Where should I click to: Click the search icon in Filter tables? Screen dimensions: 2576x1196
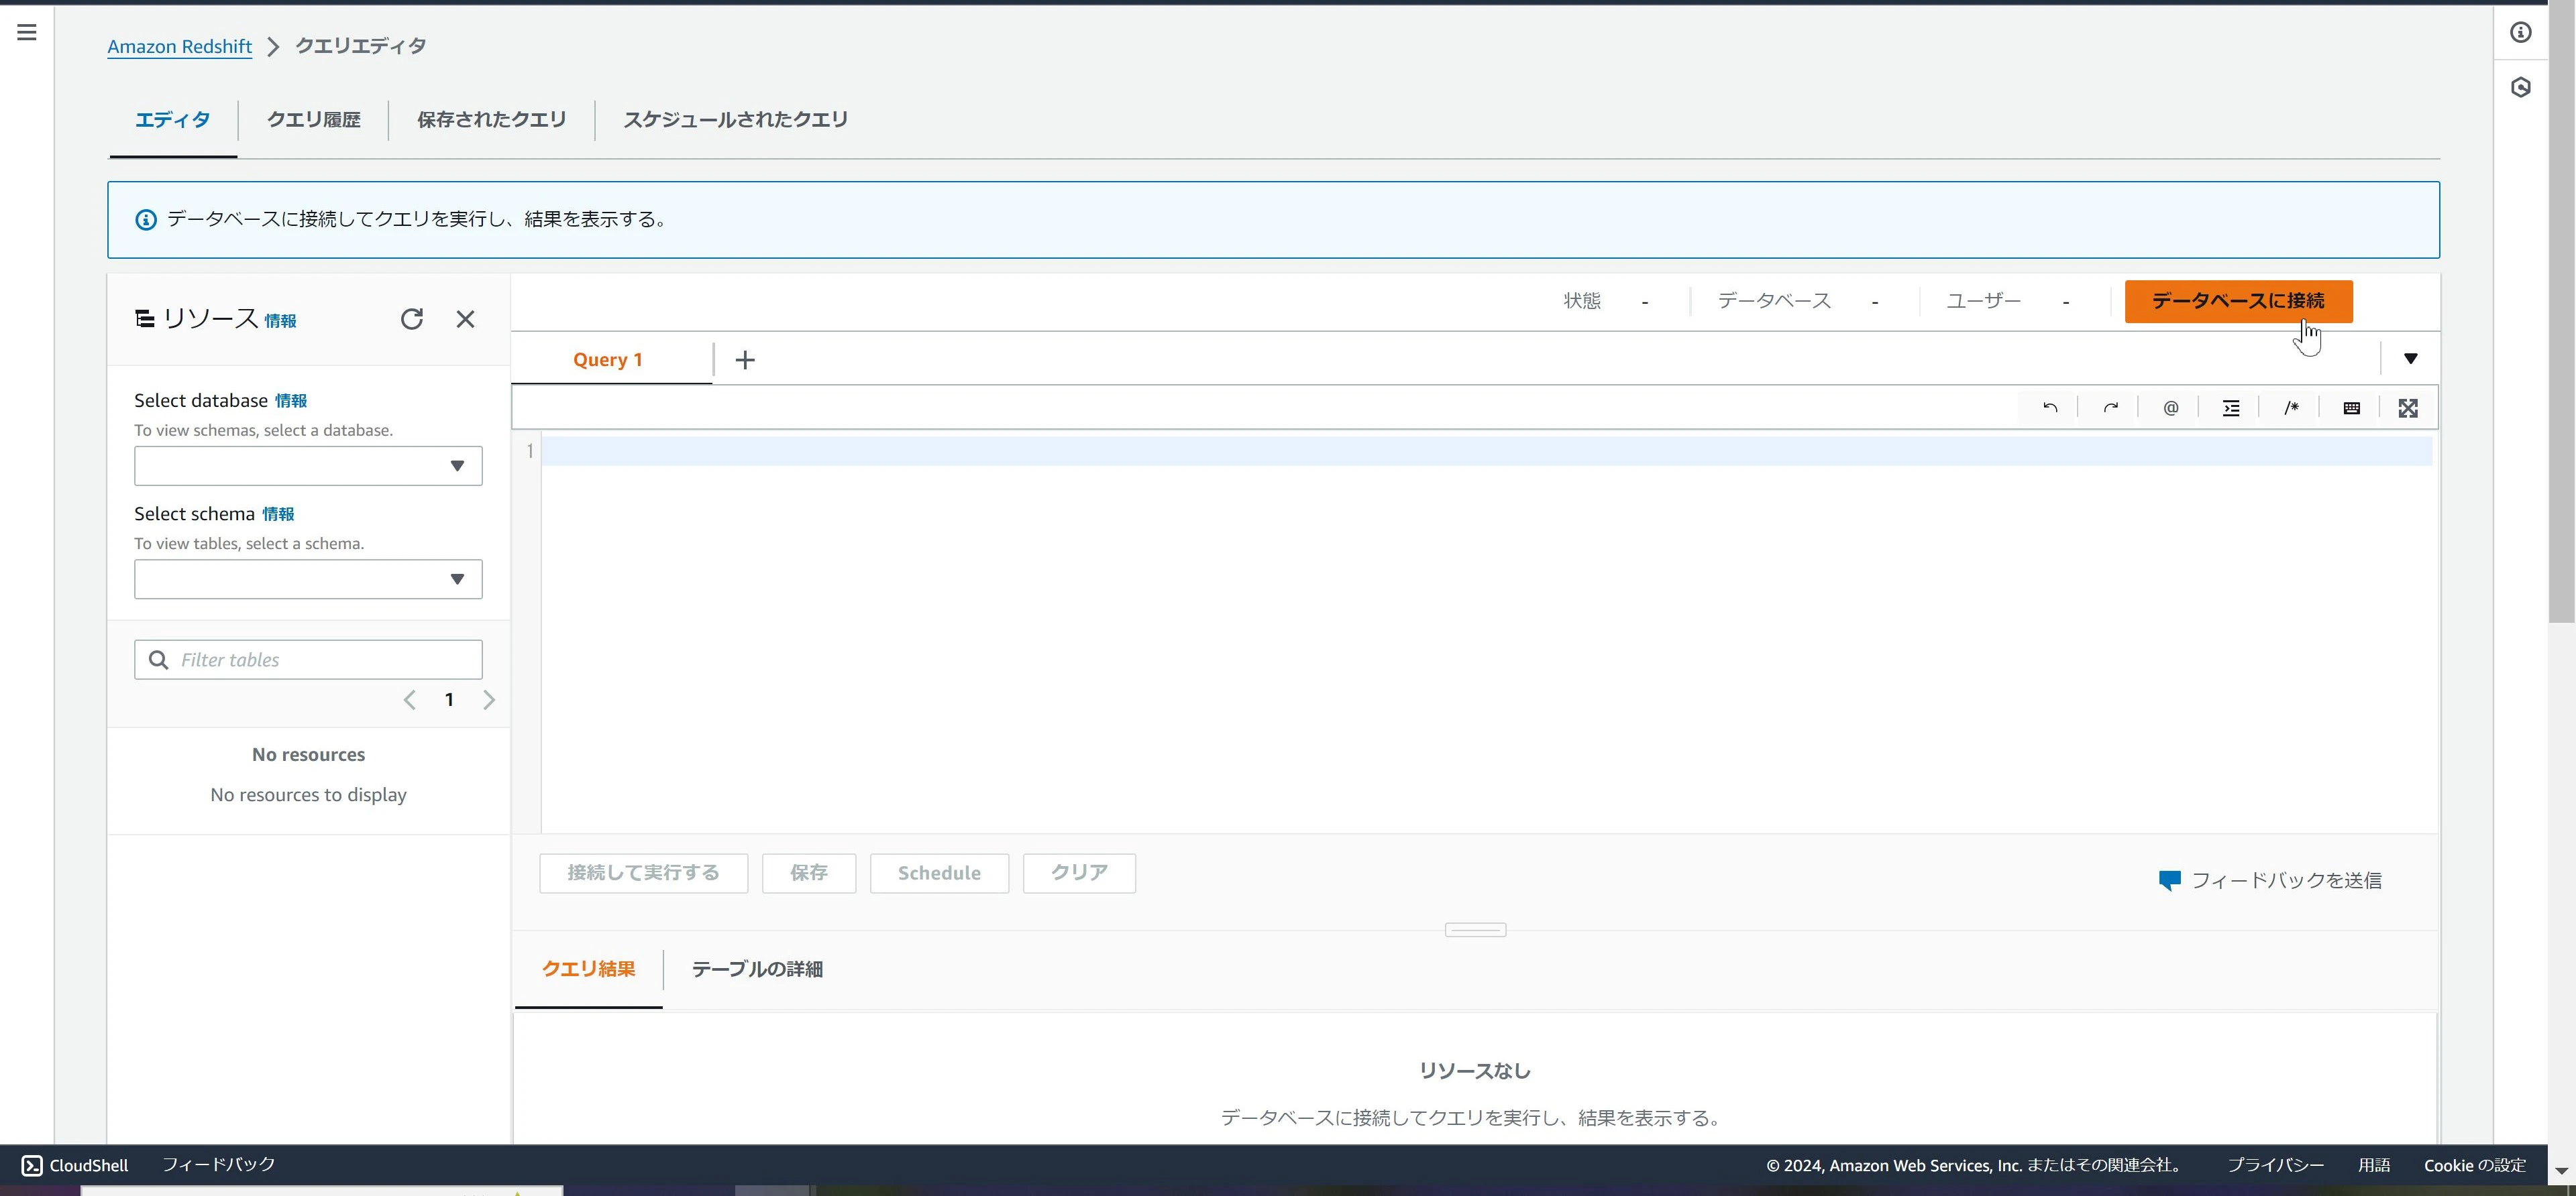158,660
